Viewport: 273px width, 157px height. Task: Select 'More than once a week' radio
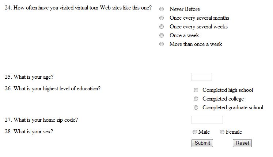(x=162, y=44)
